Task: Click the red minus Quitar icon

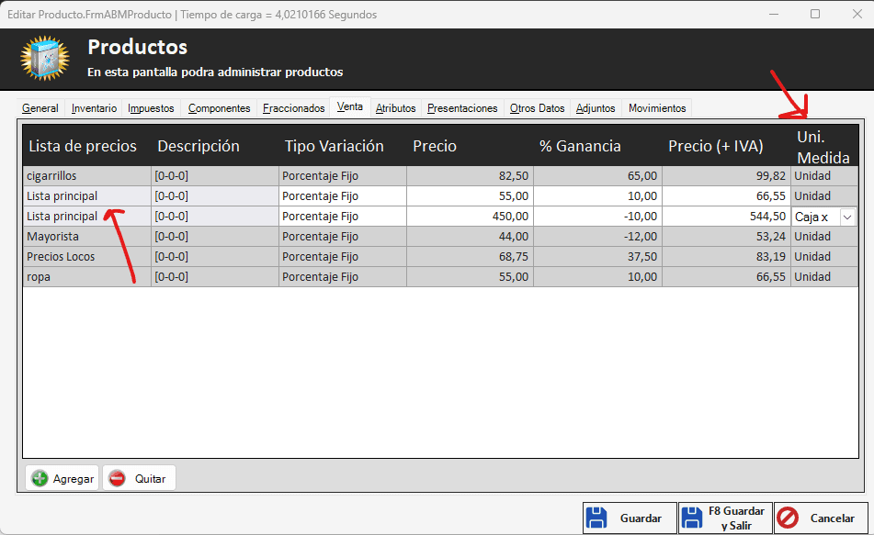Action: 117,478
